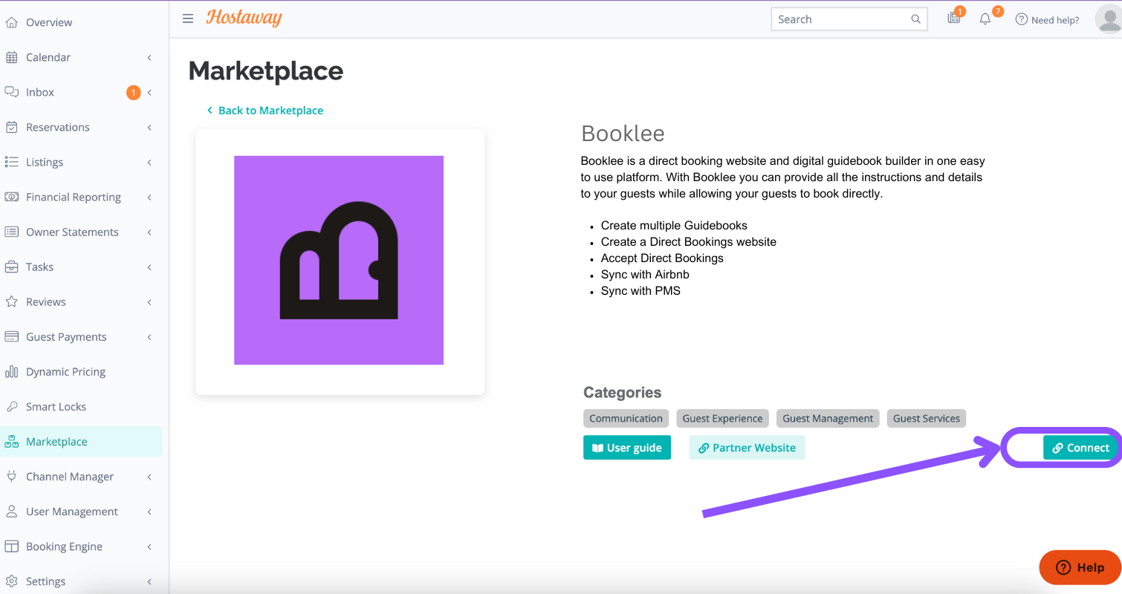Select the Guest Management category tag

coord(828,418)
